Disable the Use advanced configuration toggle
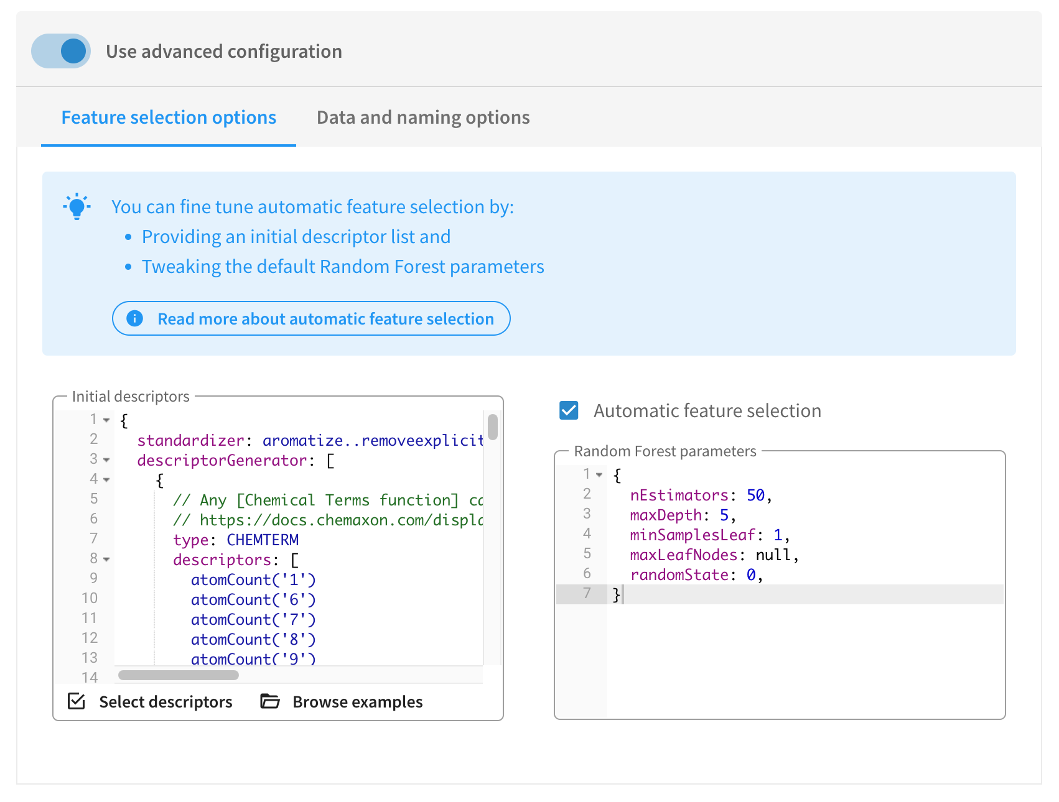 pos(61,51)
